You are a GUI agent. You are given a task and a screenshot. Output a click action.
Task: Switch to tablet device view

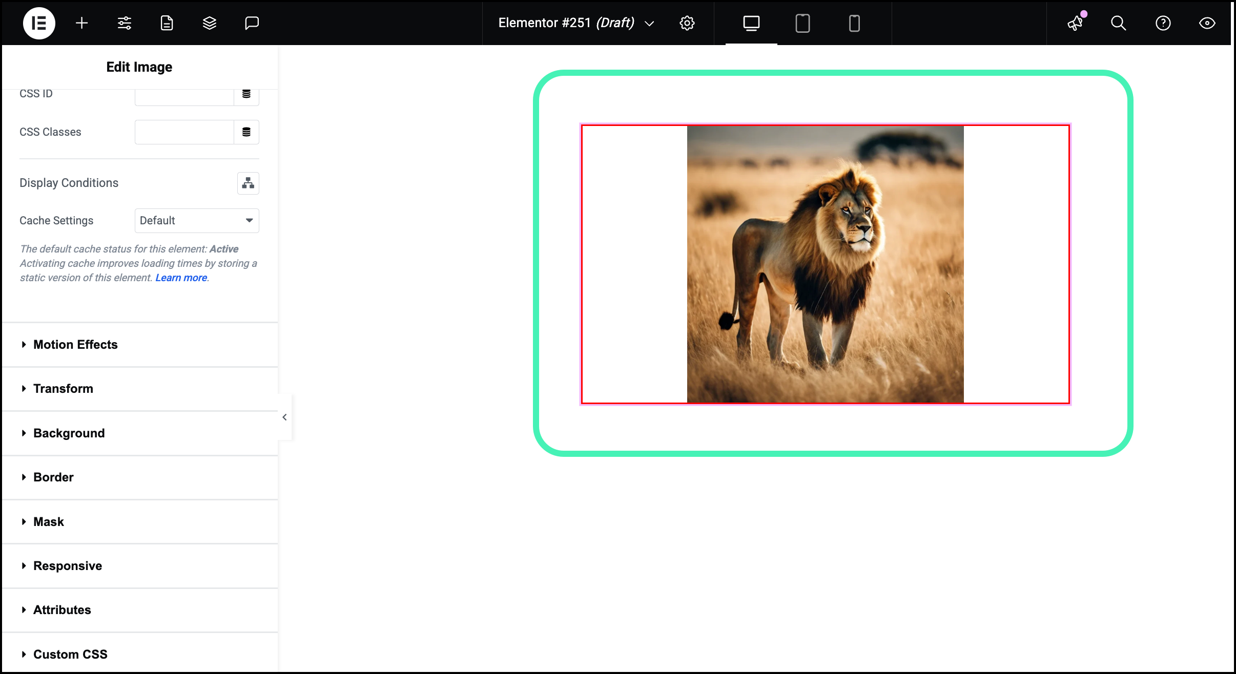(802, 23)
